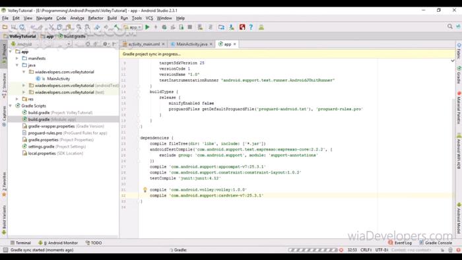This screenshot has height=260, width=462.
Task: Click the Find magnifier toolbar icon
Action: pos(79,27)
